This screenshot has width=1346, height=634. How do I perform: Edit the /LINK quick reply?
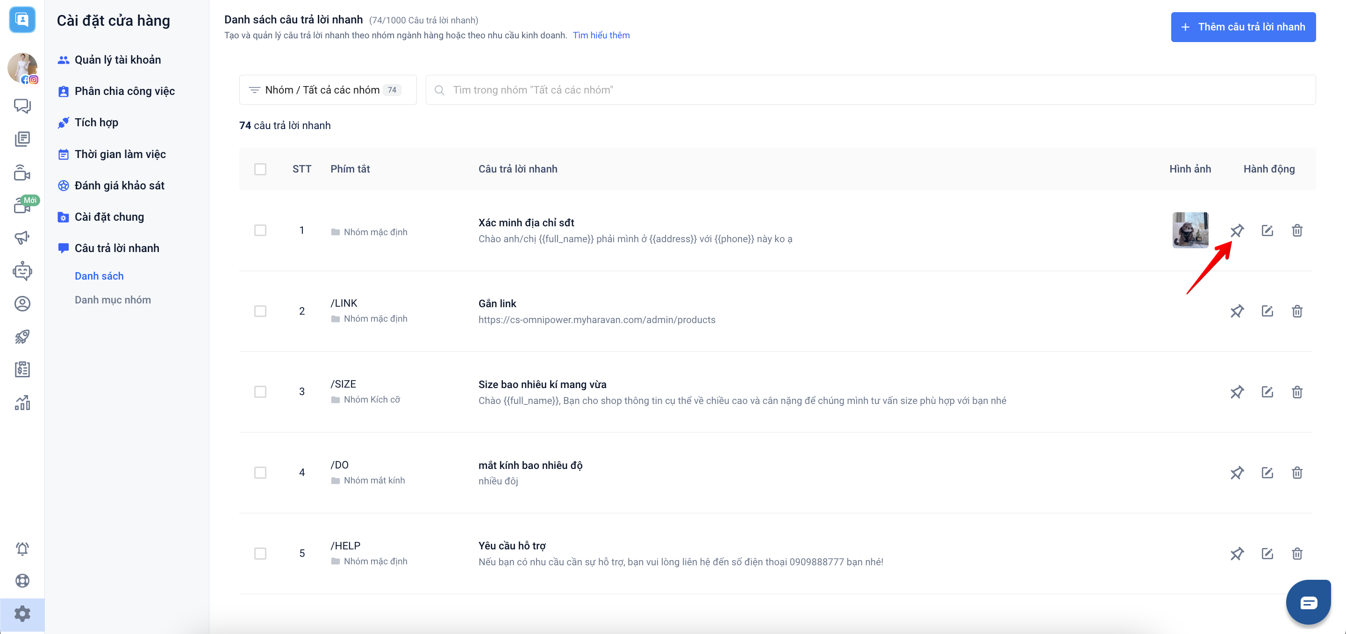tap(1267, 311)
